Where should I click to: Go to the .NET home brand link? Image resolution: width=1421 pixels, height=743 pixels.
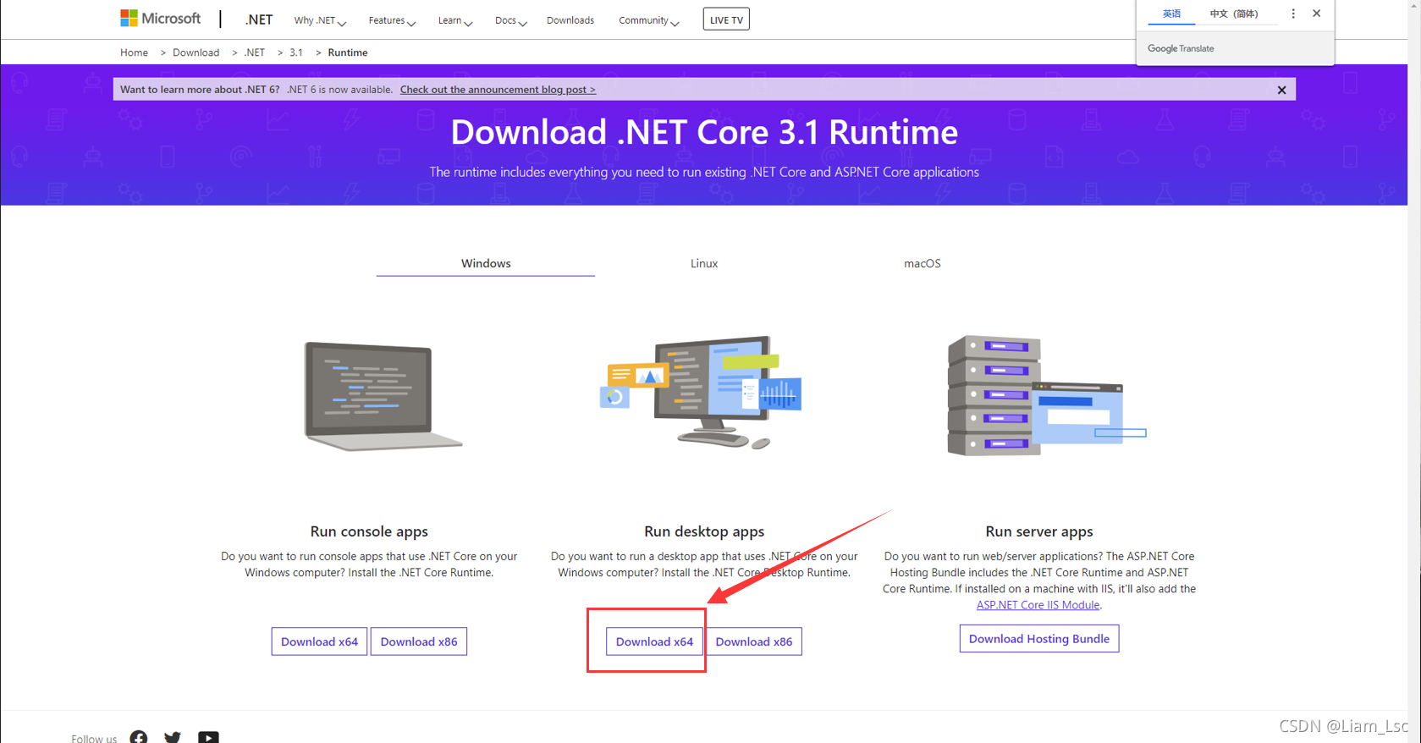pos(258,19)
